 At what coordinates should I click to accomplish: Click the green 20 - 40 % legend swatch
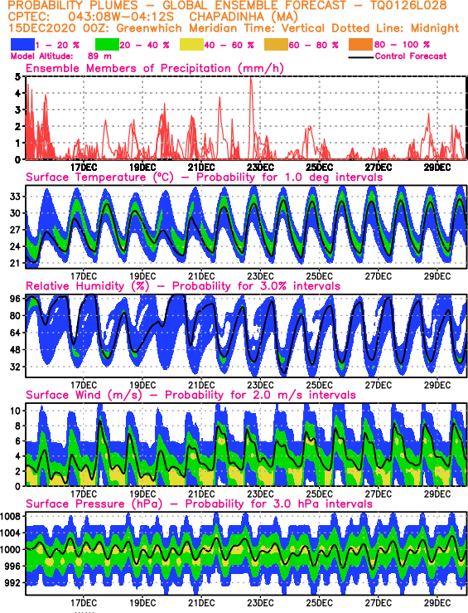(107, 45)
